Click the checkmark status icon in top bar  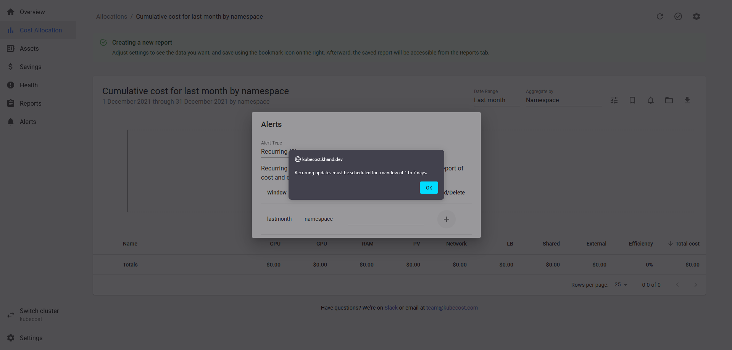[x=678, y=16]
